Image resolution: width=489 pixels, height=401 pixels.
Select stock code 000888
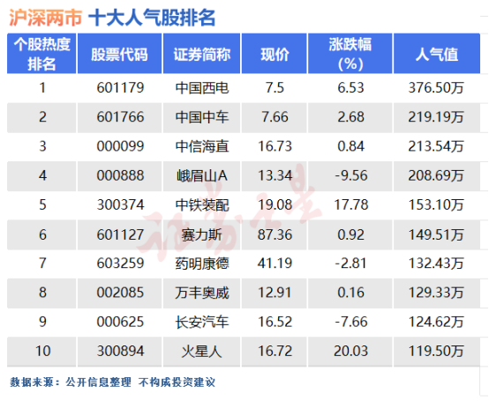[120, 175]
